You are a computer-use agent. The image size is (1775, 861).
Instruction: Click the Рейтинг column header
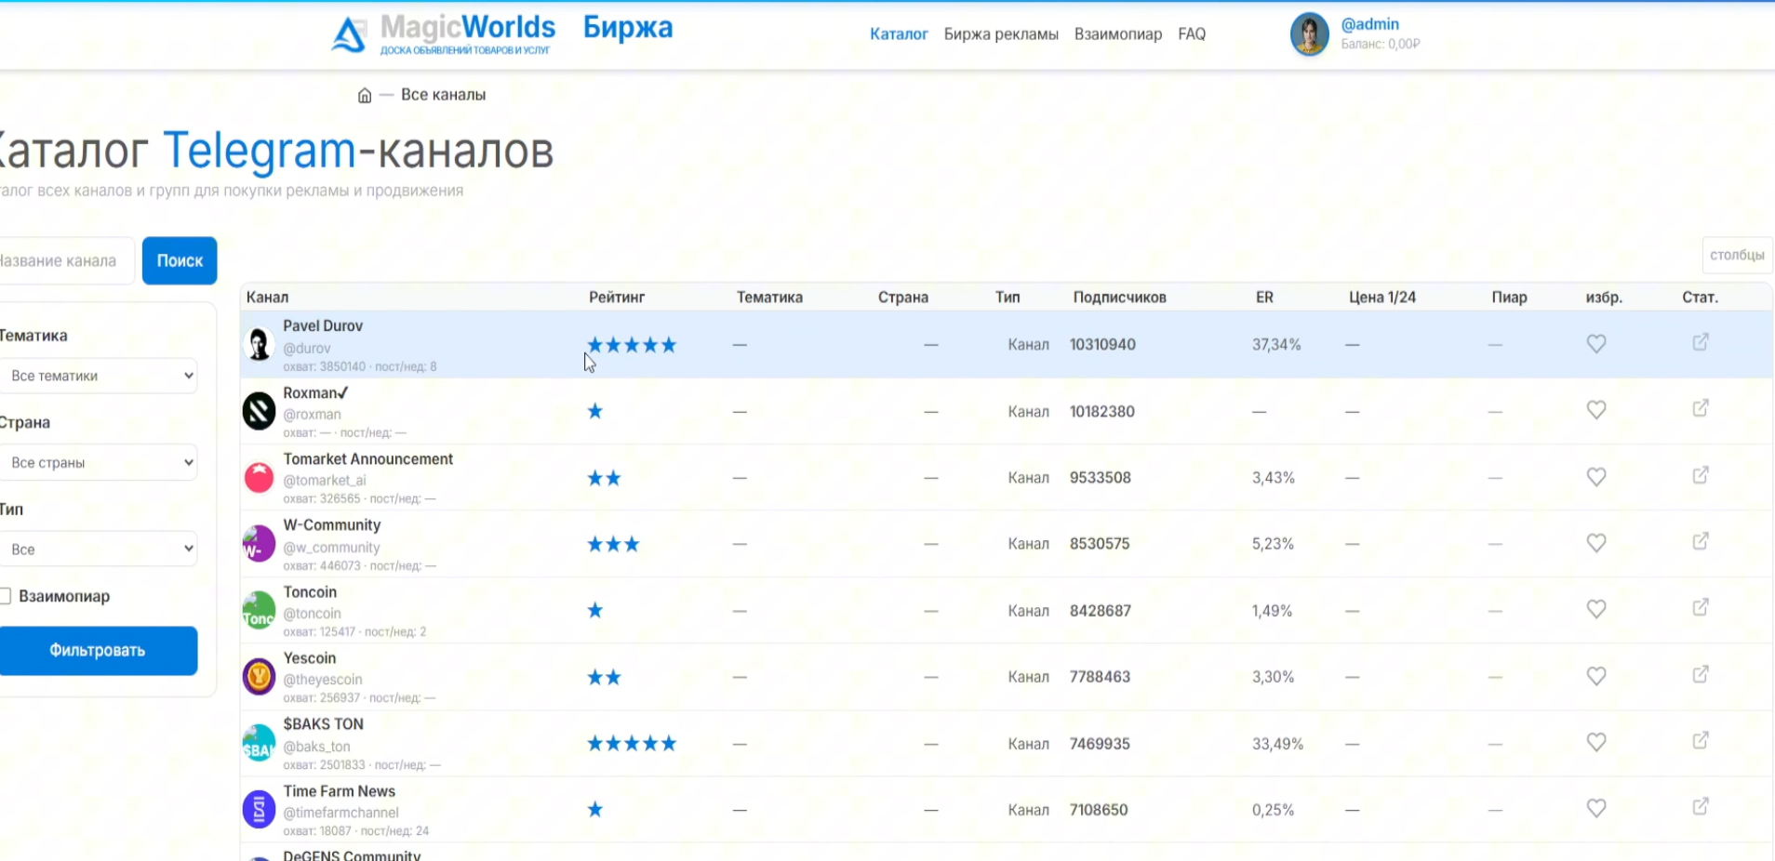tap(617, 298)
